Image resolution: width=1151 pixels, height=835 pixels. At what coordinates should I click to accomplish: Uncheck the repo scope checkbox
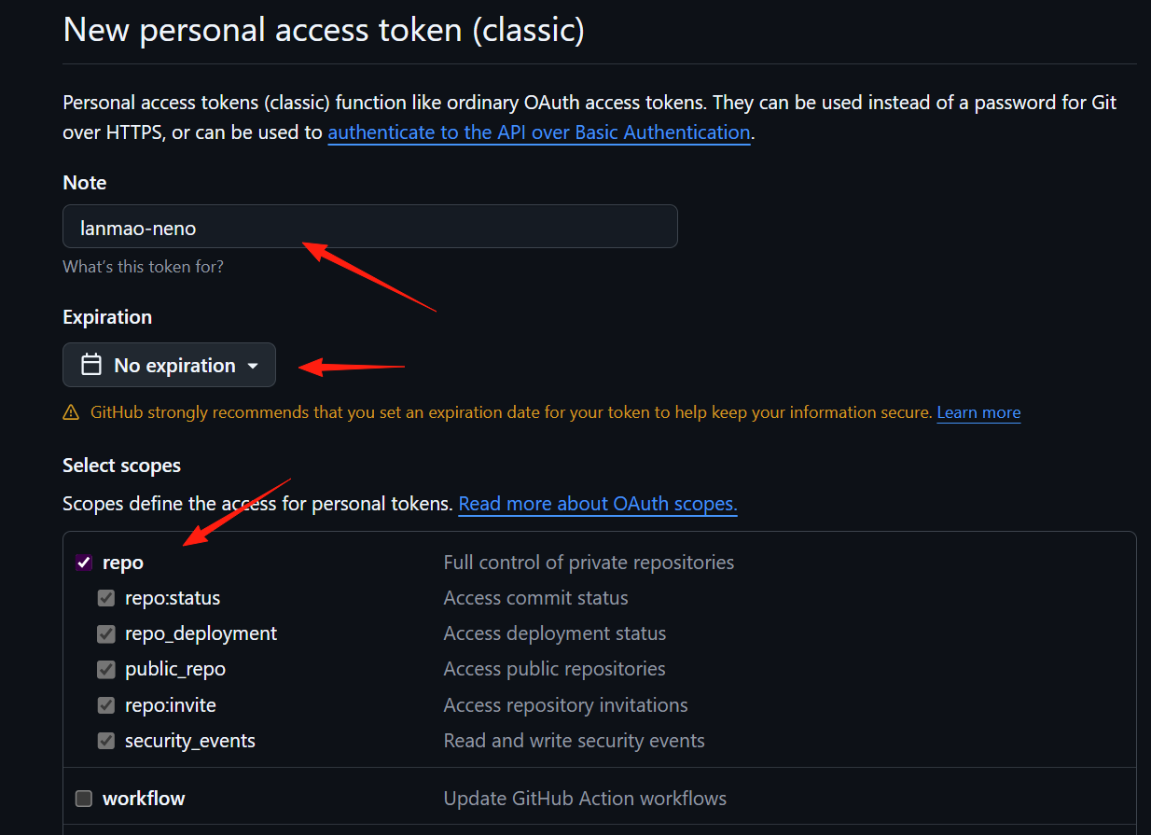click(84, 563)
